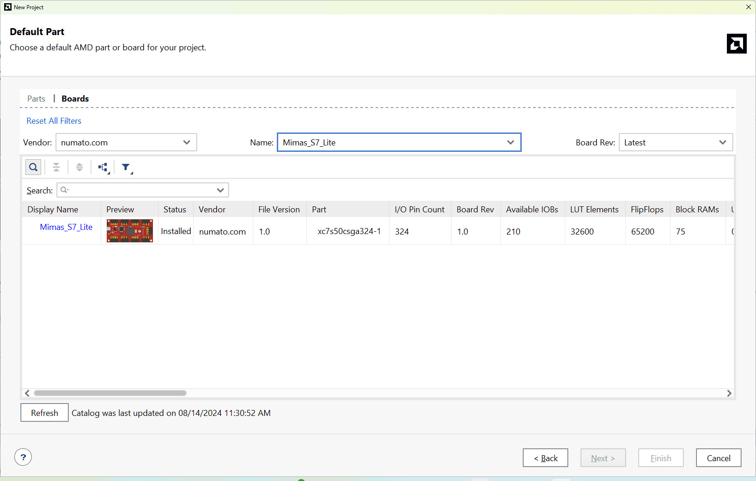Cancel the New Project wizard
Viewport: 756px width, 481px height.
pyautogui.click(x=718, y=458)
